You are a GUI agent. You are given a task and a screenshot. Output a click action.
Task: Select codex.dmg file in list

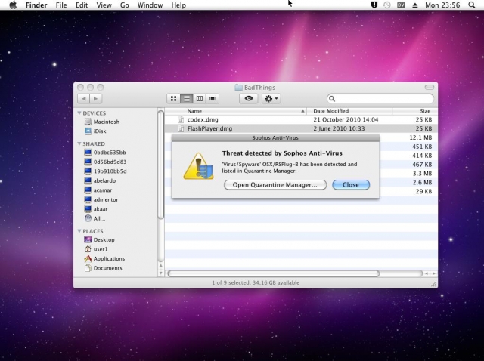click(202, 120)
